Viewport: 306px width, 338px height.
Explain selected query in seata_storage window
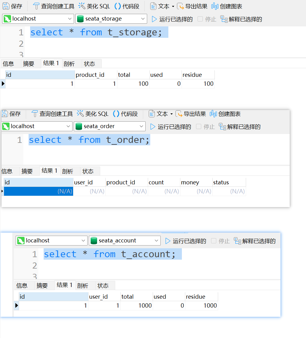point(241,19)
